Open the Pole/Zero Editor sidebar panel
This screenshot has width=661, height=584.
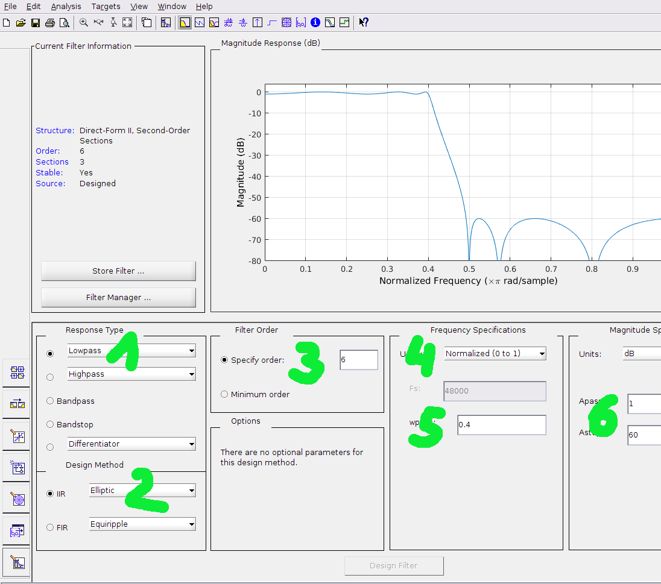pos(18,500)
